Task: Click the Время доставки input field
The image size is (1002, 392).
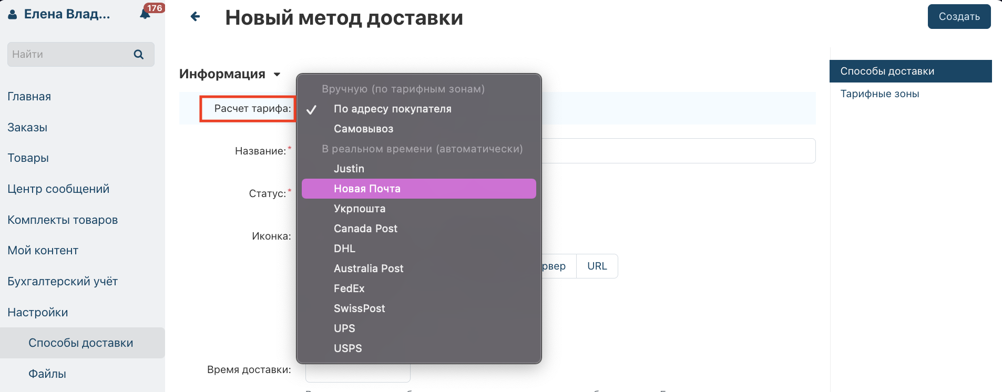Action: [357, 373]
